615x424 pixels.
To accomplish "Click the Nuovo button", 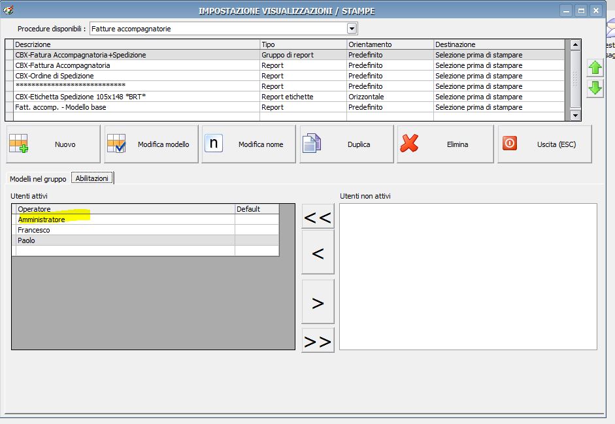I will 54,144.
